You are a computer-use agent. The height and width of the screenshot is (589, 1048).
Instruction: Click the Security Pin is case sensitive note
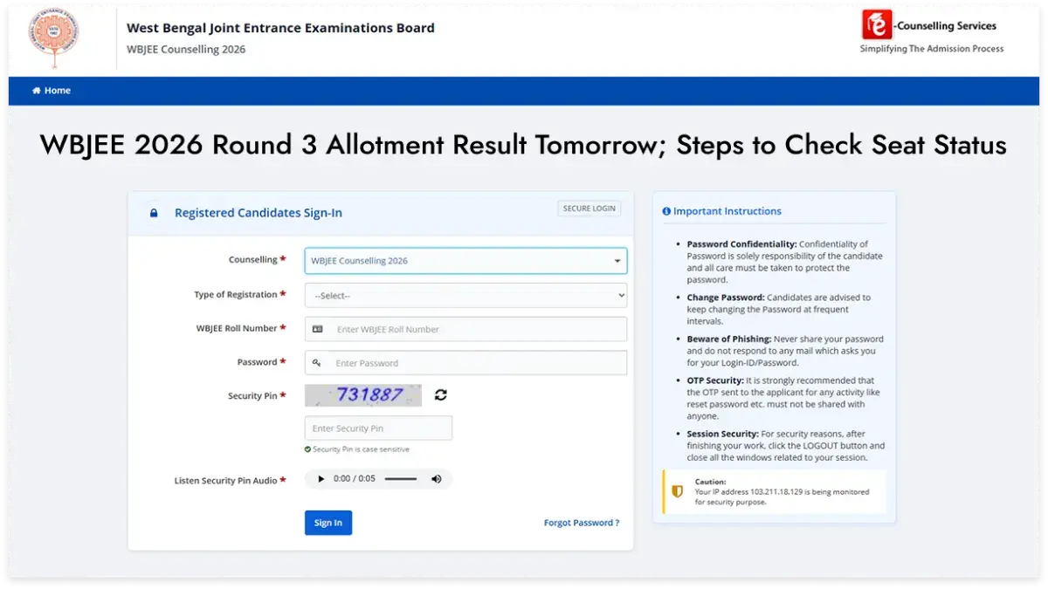point(361,449)
